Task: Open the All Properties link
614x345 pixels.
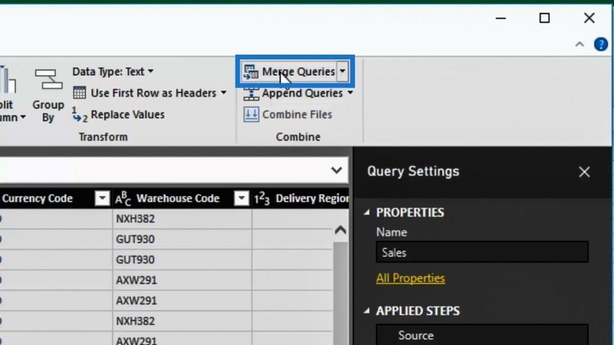Action: click(410, 278)
